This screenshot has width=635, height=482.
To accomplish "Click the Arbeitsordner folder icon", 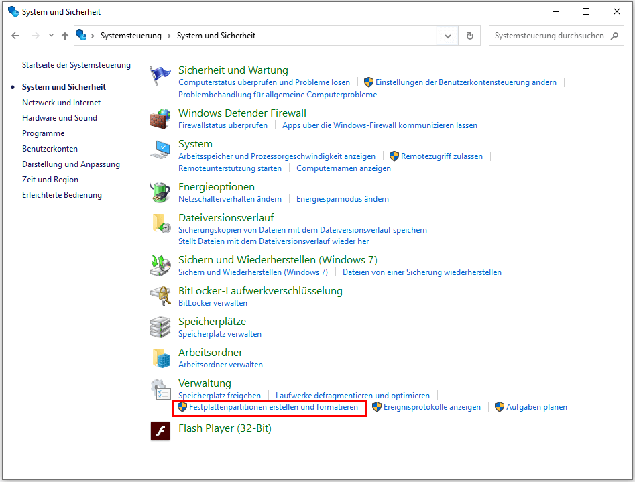I will tap(161, 358).
